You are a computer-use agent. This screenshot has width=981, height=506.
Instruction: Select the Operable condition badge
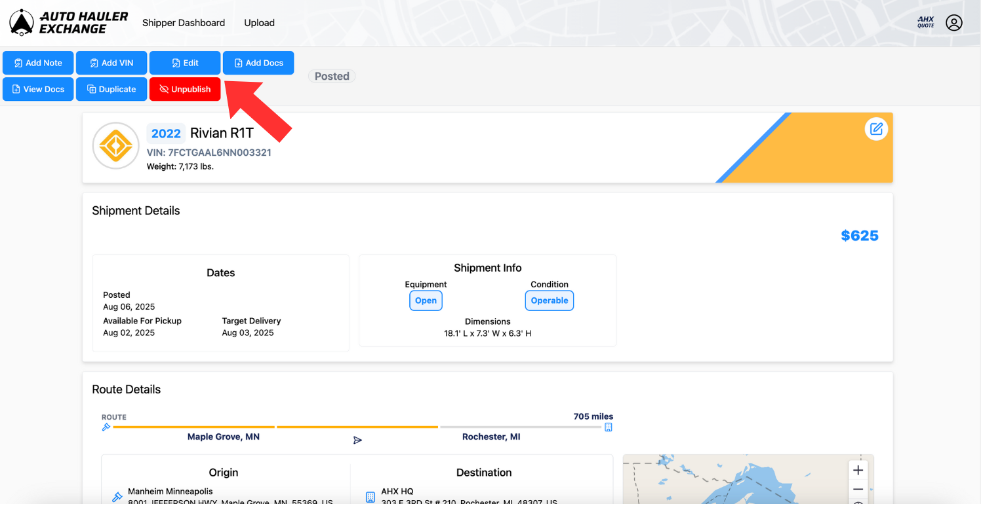pos(550,300)
